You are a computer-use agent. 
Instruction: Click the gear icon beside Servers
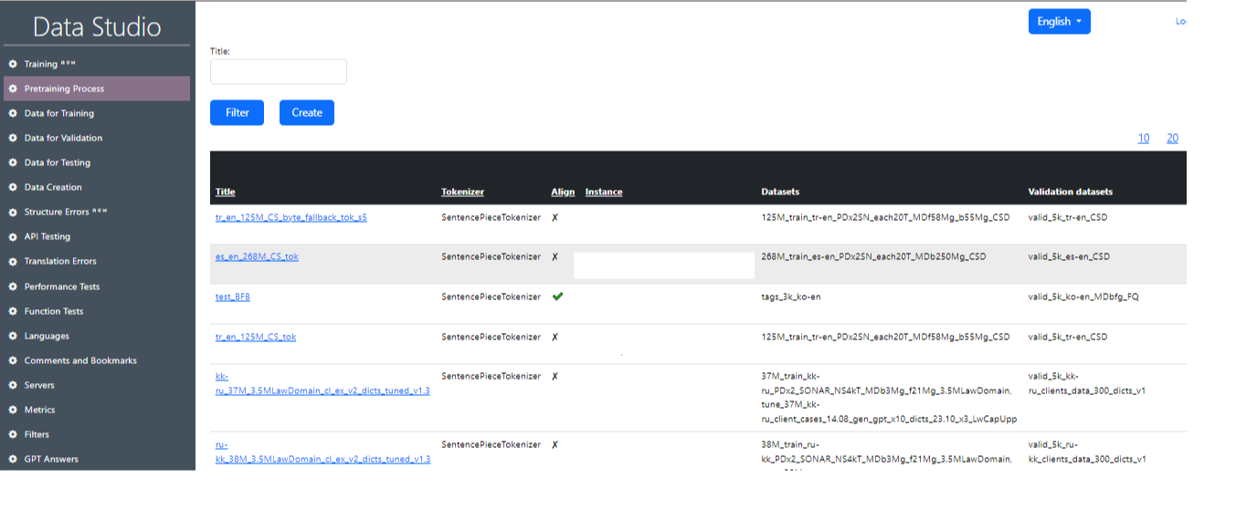[x=13, y=385]
